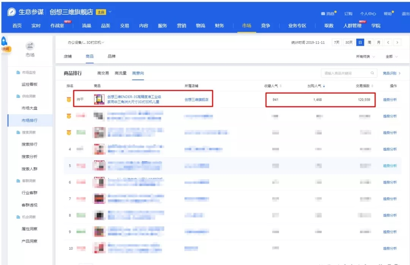Switch to 高流量 ranking

click(121, 73)
